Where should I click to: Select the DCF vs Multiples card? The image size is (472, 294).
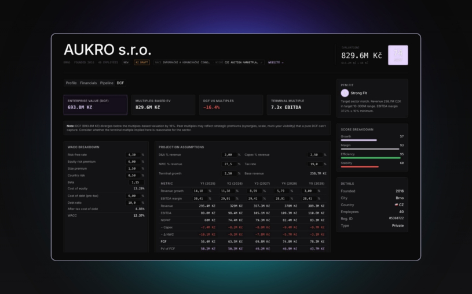[231, 105]
